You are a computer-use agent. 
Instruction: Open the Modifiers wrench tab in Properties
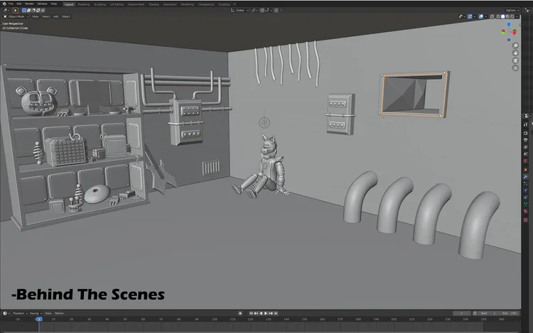point(525,177)
